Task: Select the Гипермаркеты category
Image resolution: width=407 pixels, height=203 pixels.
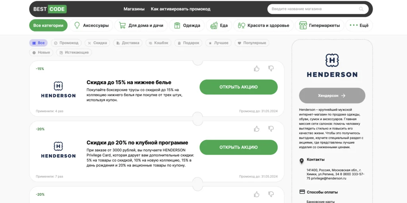Action: [320, 25]
